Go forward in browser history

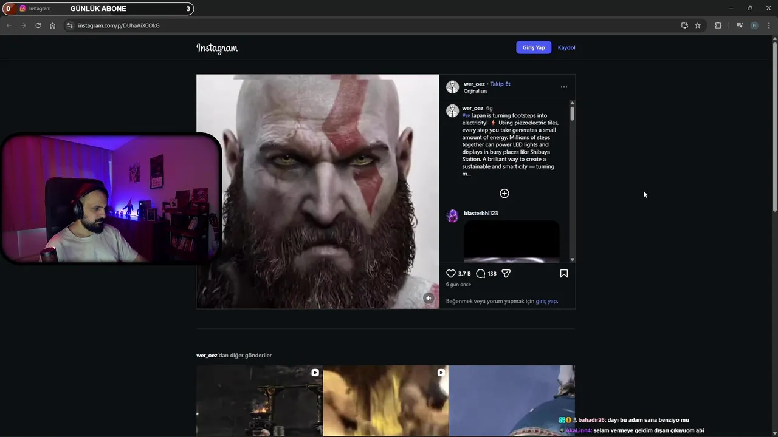(x=23, y=25)
